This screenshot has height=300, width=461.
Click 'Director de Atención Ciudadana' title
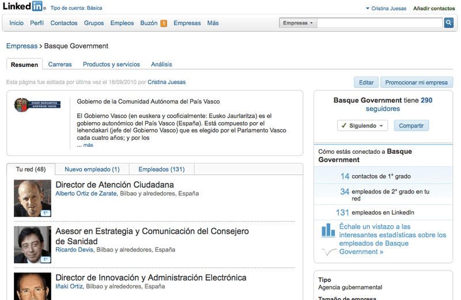click(x=115, y=185)
